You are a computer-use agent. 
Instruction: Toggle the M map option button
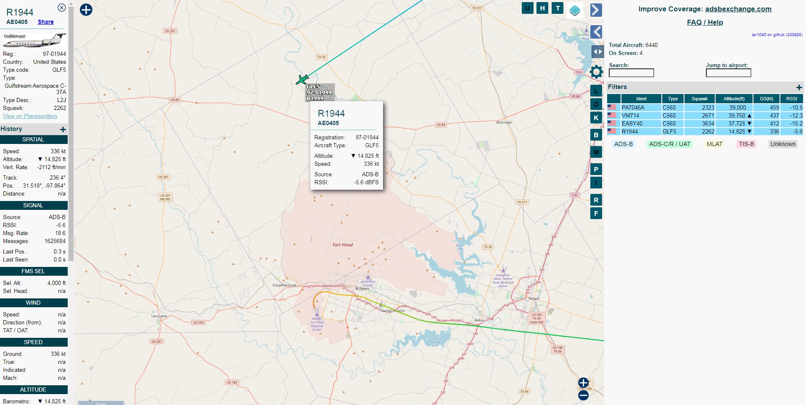[x=596, y=152]
